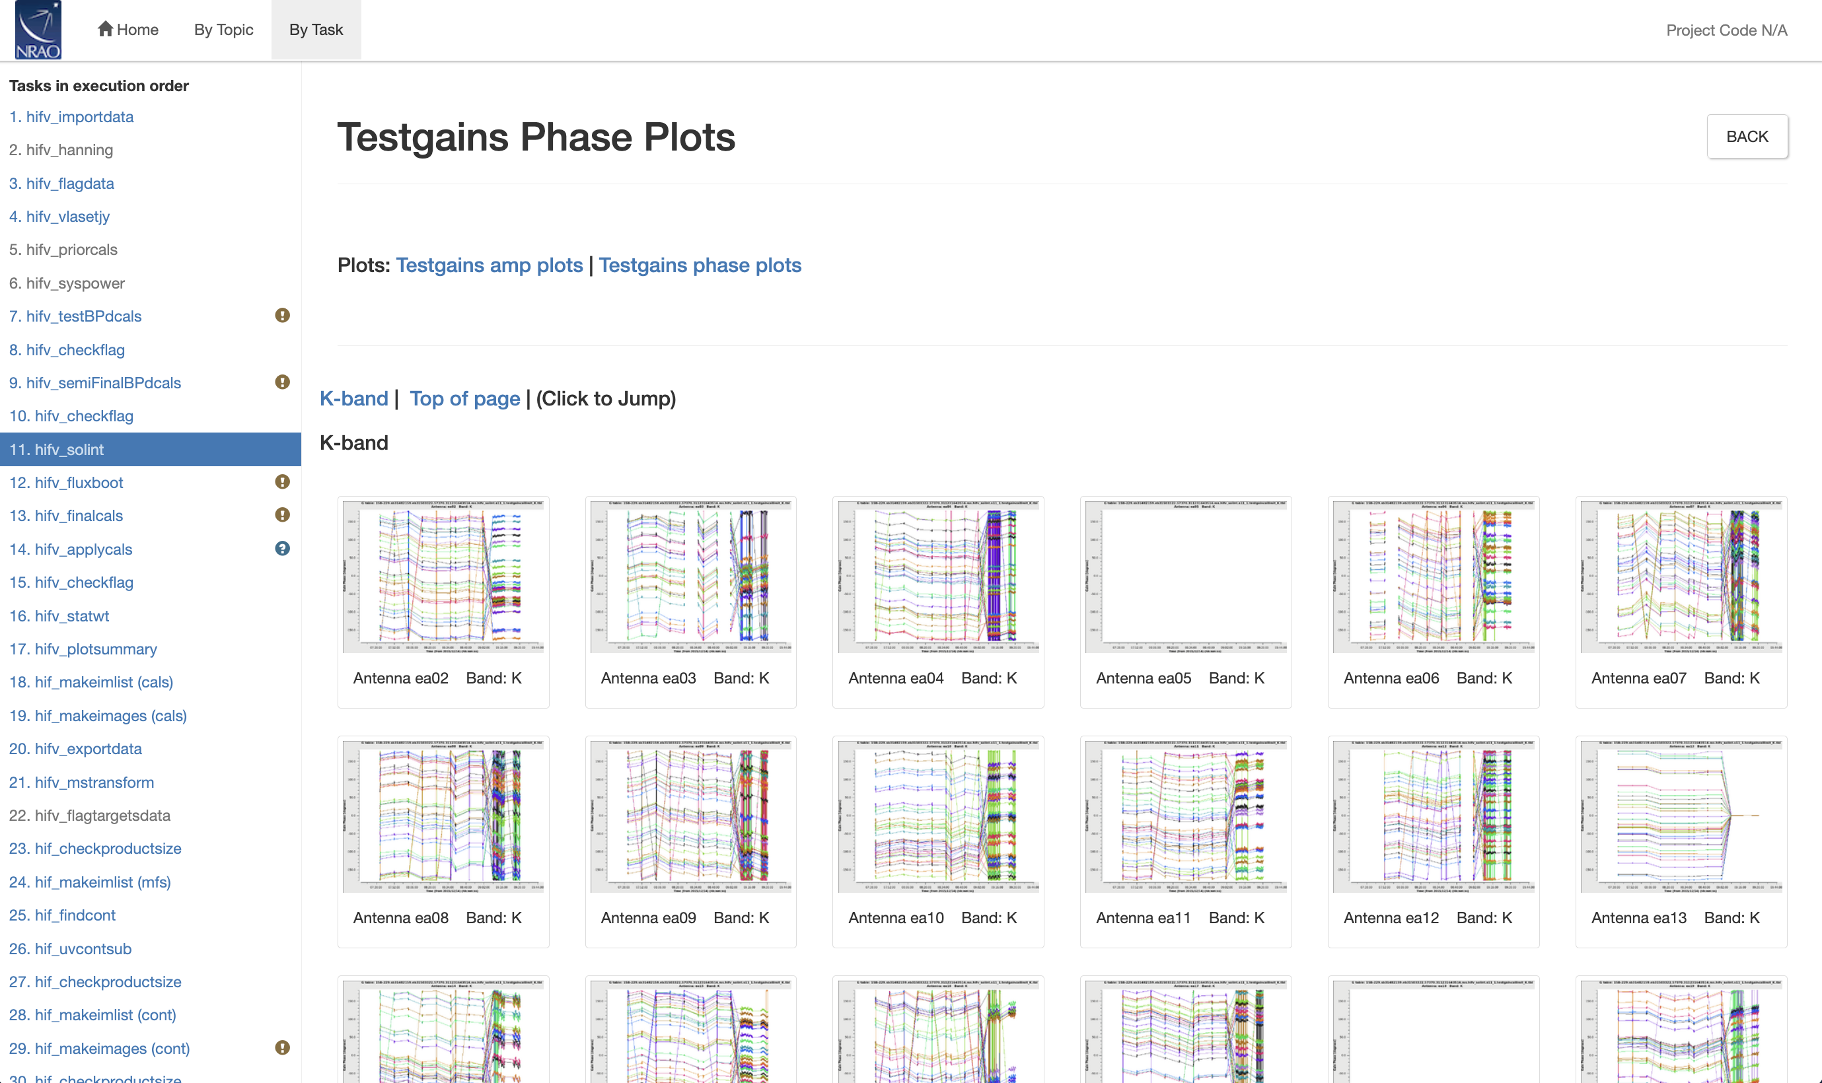This screenshot has height=1083, width=1822.
Task: Open Antenna ea07 phase plot thumbnail
Action: 1681,576
